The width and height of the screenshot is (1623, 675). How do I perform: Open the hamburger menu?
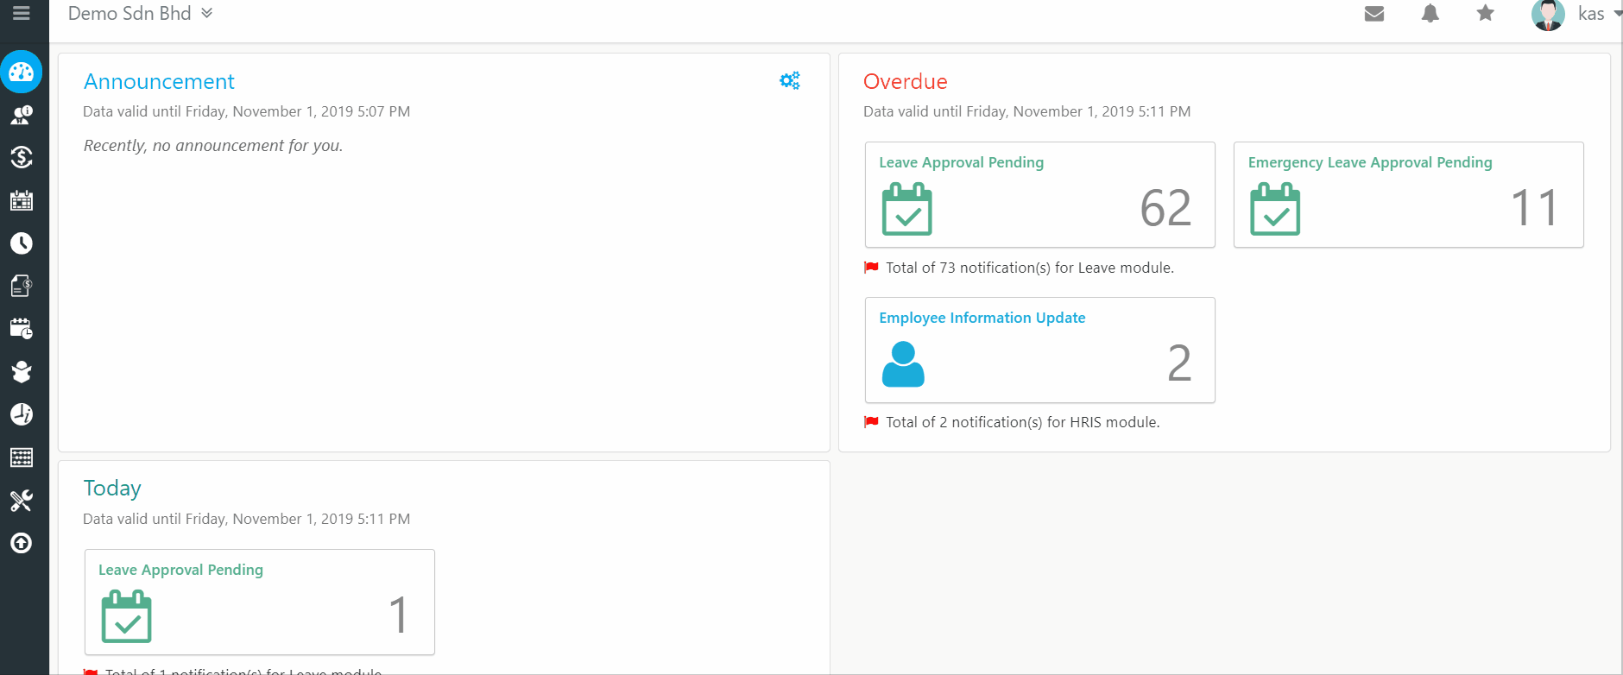[22, 13]
